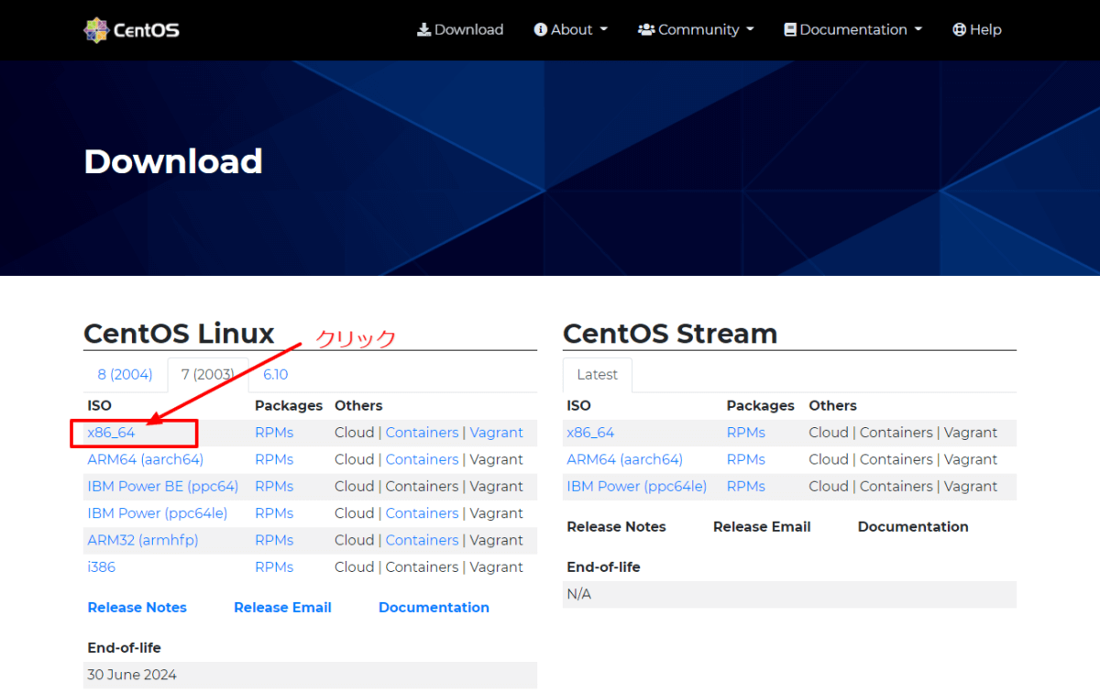Select the 6.10 tab

click(x=275, y=374)
